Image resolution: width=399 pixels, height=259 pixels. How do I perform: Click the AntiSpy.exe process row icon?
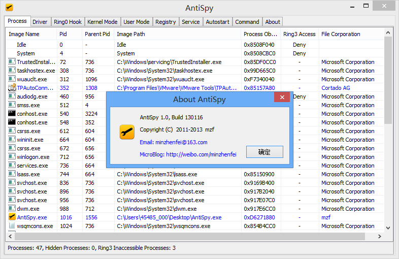click(x=12, y=217)
